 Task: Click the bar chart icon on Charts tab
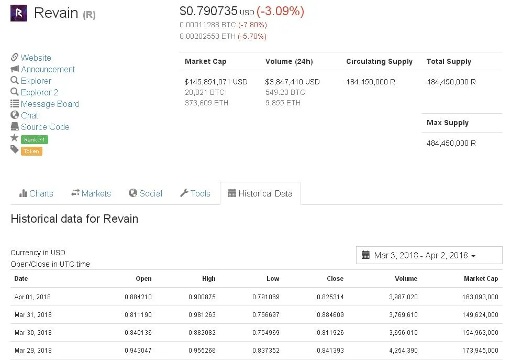click(x=24, y=193)
